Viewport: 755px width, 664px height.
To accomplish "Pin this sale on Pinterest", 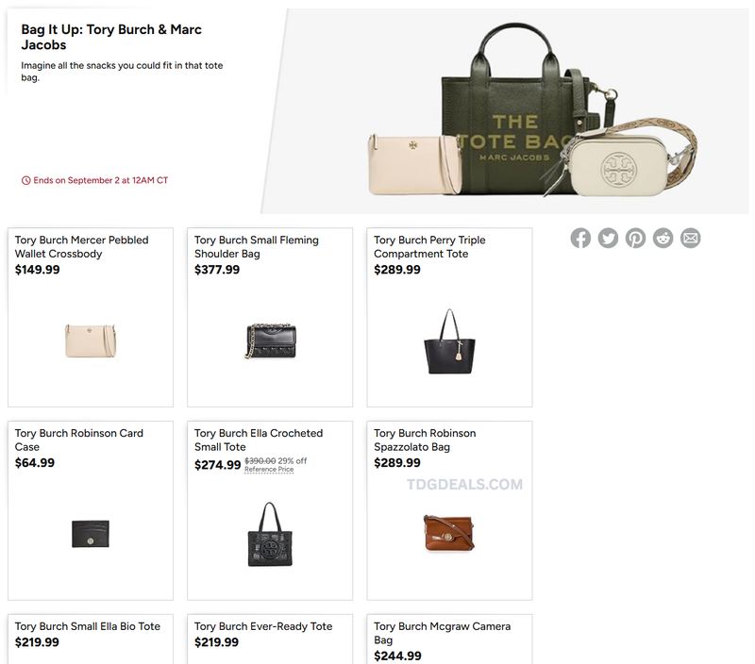I will click(635, 239).
